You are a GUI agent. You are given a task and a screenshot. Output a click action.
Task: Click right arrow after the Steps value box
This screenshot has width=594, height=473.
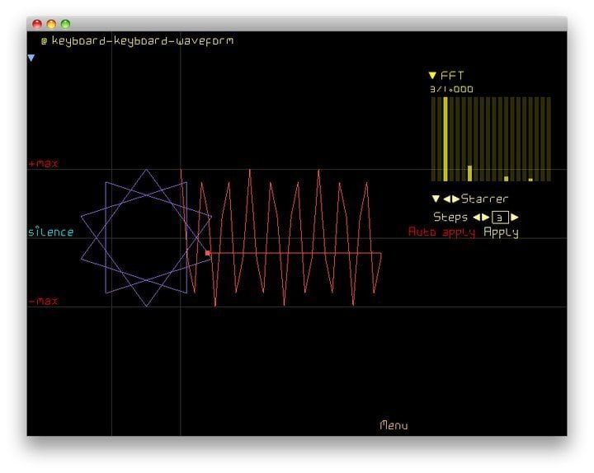click(x=515, y=218)
